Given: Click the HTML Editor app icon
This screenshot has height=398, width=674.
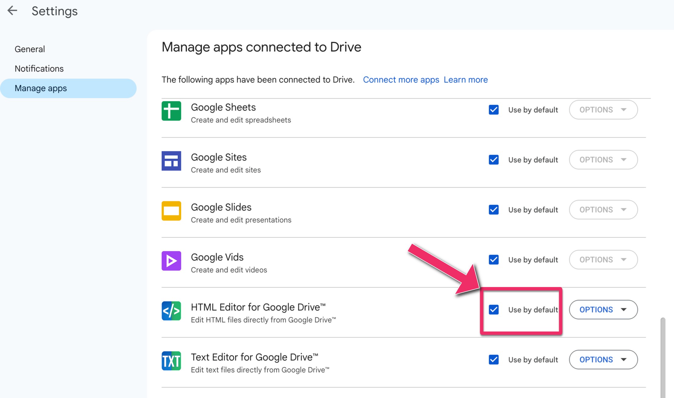Looking at the screenshot, I should [171, 311].
